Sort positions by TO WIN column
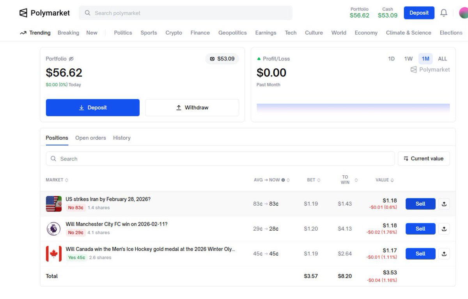The width and height of the screenshot is (468, 299). click(349, 180)
